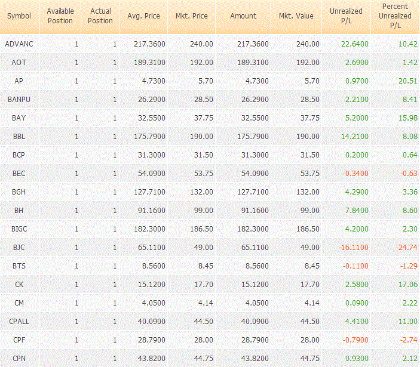
Task: Click BBL amount 175.7900
Action: tap(253, 137)
